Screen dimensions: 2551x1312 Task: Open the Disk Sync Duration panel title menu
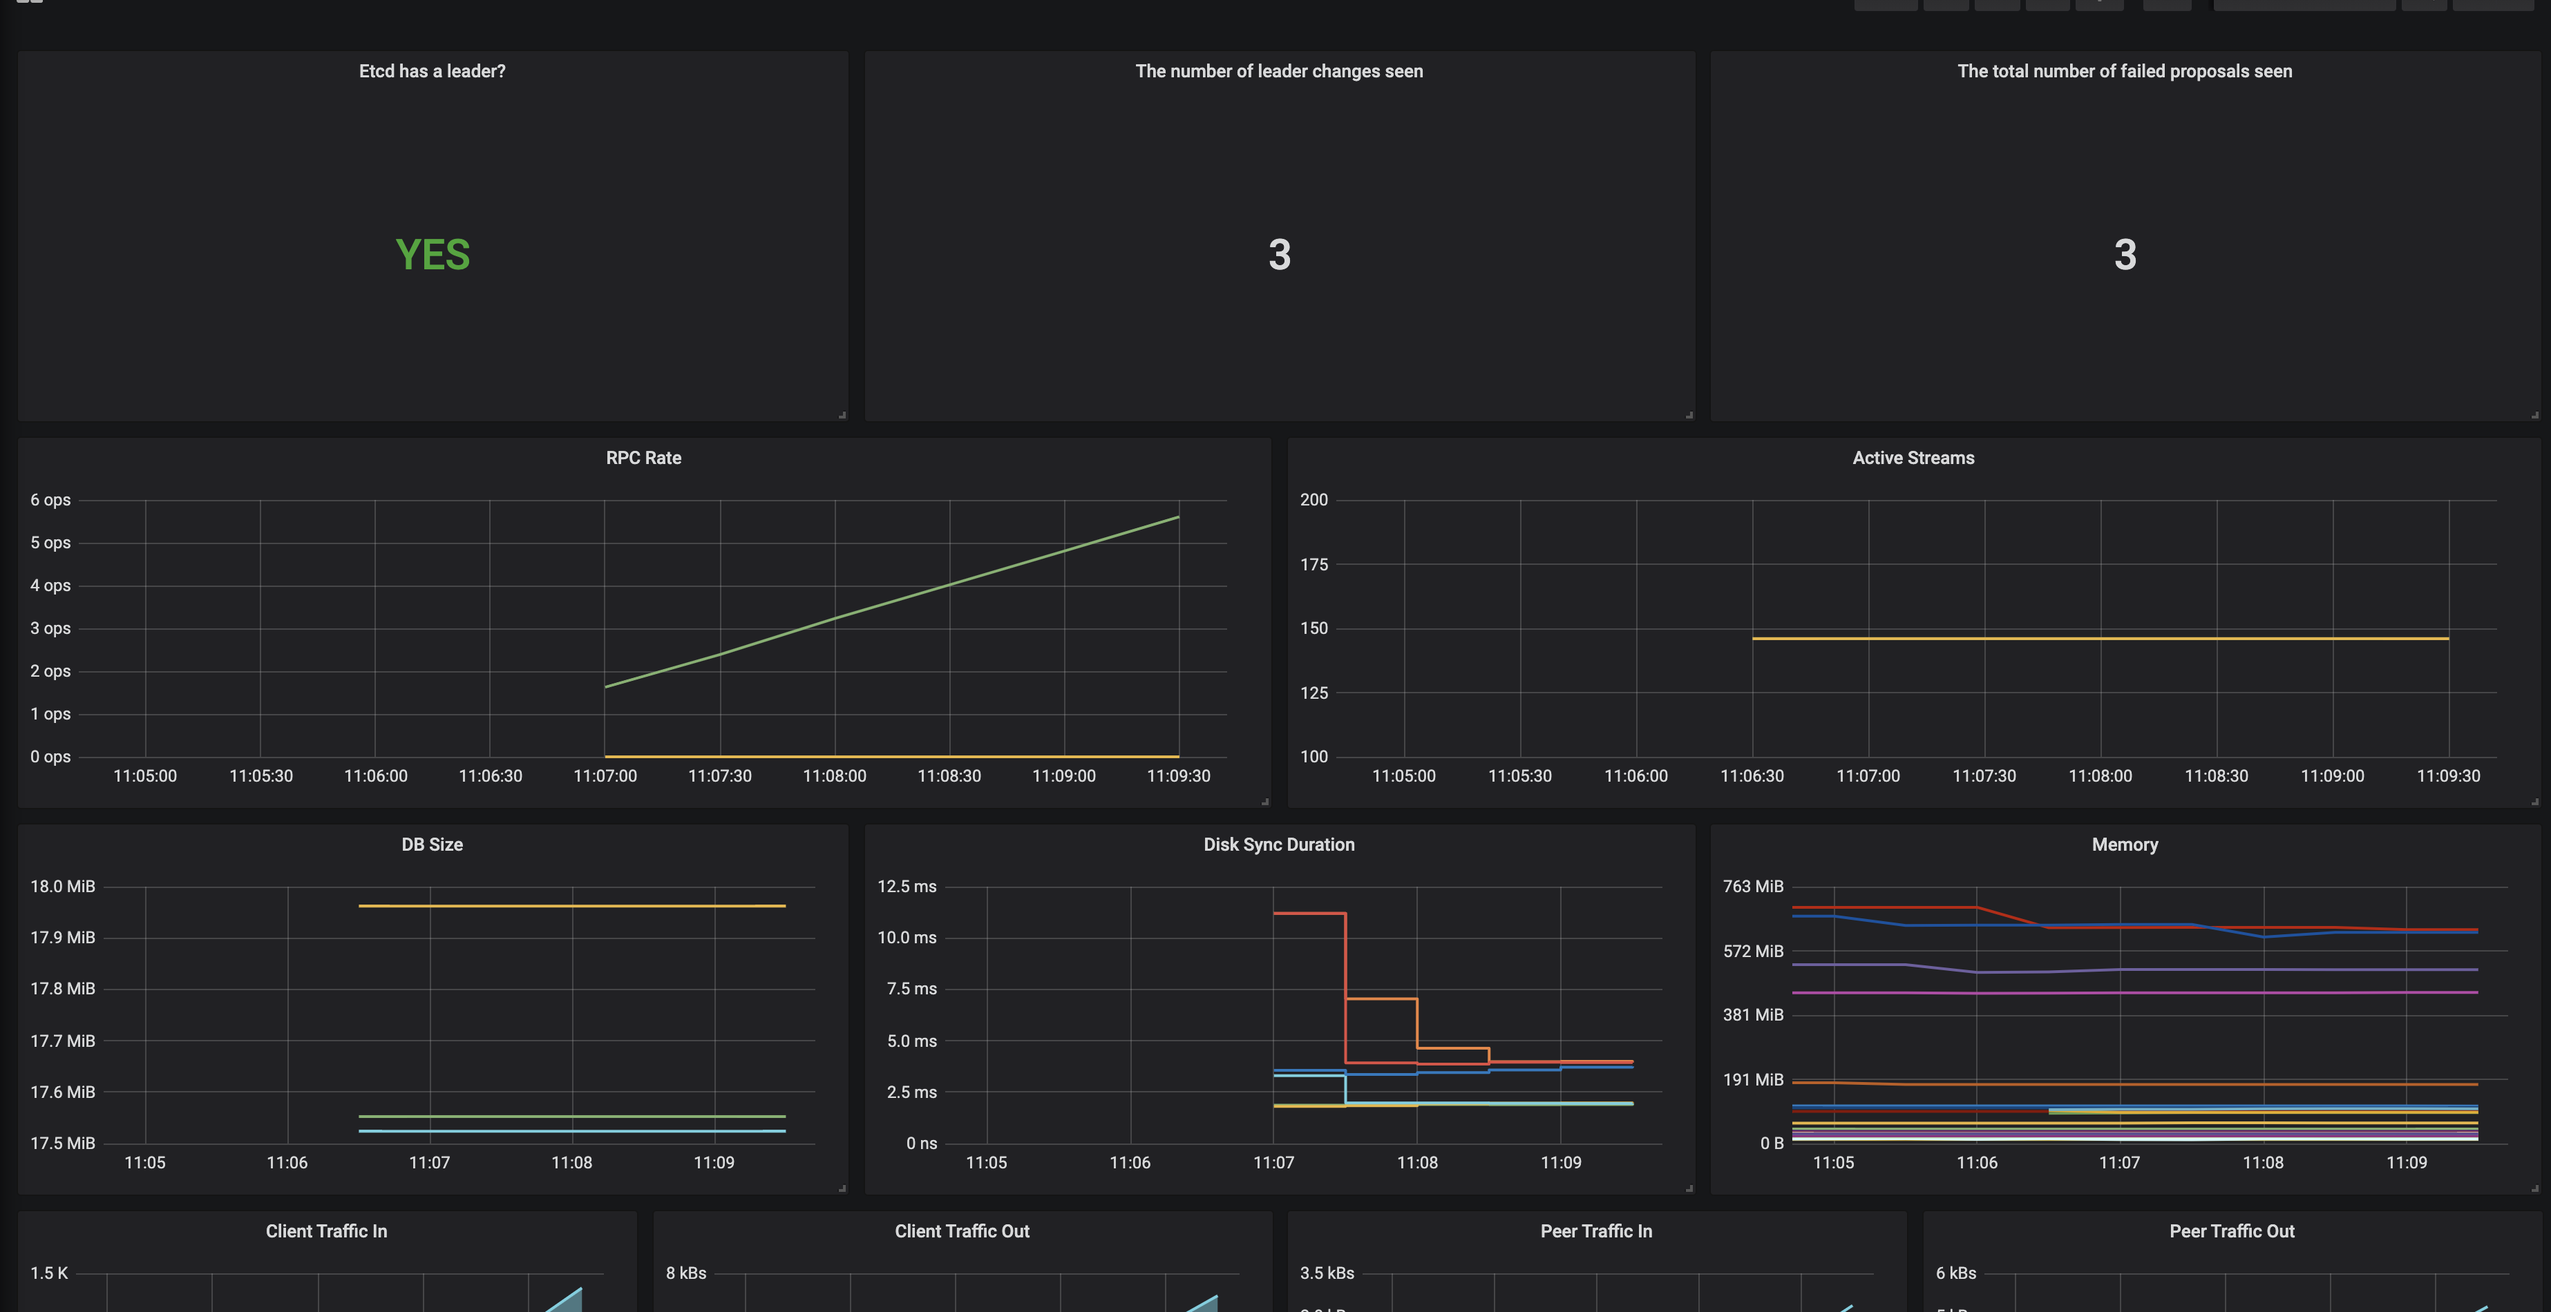(x=1278, y=845)
